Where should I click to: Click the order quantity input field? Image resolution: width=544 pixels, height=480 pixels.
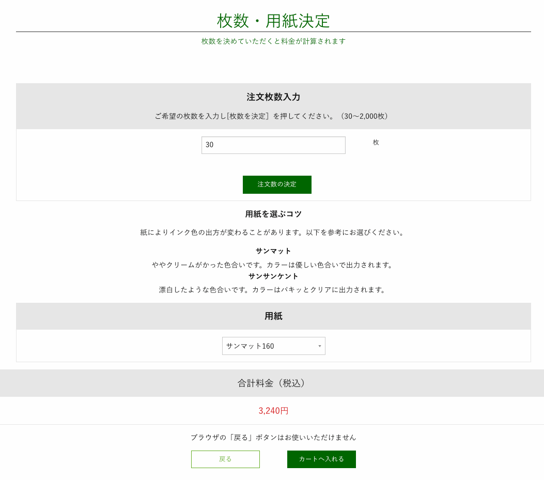coord(273,145)
